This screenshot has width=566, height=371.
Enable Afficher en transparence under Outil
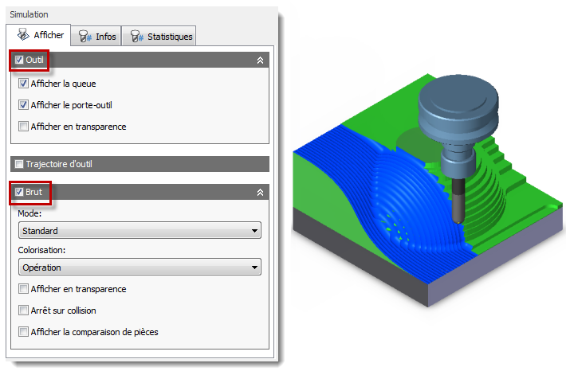click(x=23, y=127)
